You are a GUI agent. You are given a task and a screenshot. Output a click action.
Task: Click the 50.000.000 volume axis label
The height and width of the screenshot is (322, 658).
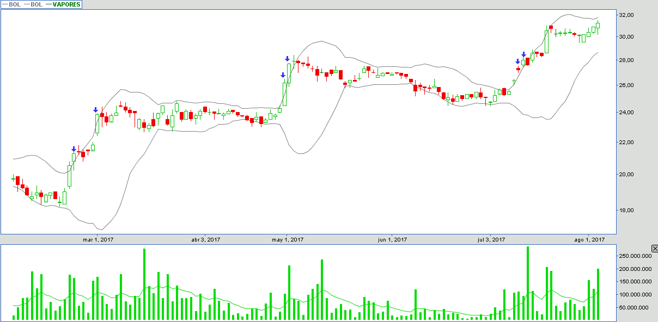click(x=635, y=308)
